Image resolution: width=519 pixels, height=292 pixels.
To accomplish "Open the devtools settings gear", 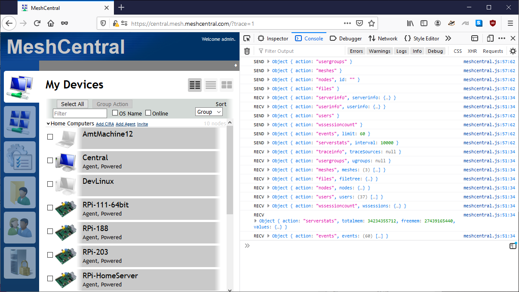I will pyautogui.click(x=513, y=51).
